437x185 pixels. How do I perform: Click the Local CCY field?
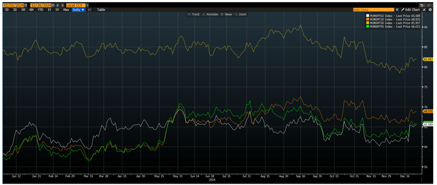76,5
